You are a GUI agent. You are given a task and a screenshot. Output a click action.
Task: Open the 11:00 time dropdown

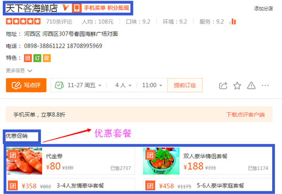click(152, 85)
